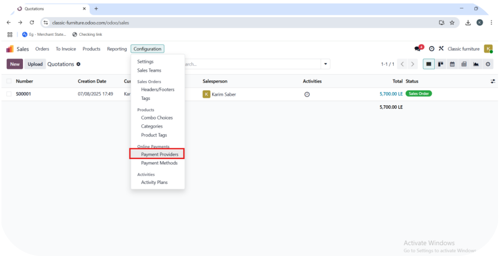Click the New quotation button
Image resolution: width=499 pixels, height=256 pixels.
coord(15,64)
